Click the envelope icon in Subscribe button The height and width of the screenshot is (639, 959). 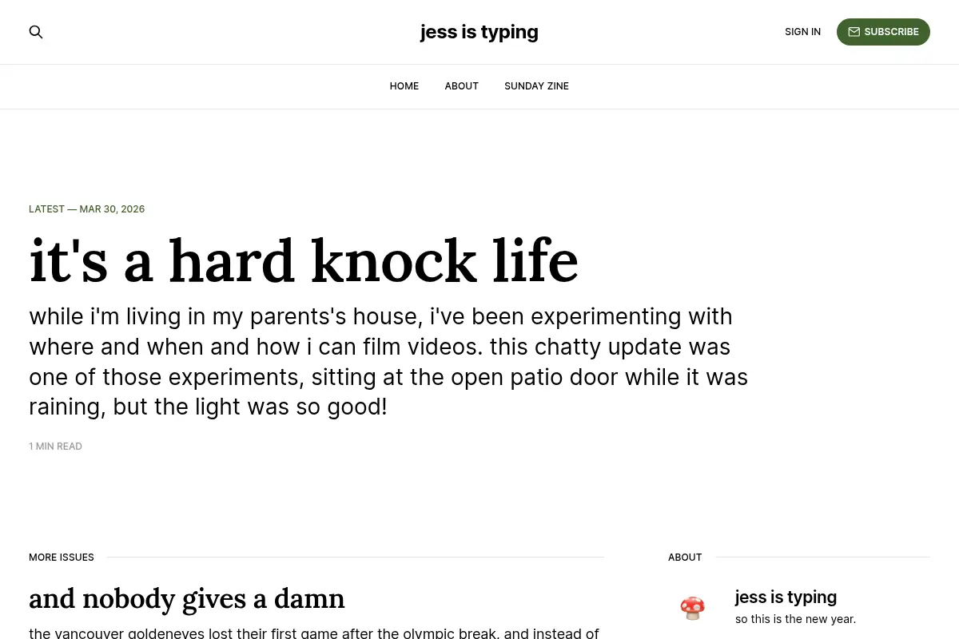click(x=854, y=32)
